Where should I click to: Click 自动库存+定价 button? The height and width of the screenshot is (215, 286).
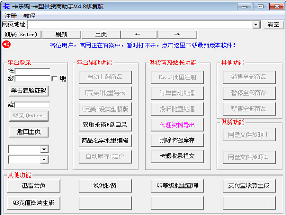(105, 156)
